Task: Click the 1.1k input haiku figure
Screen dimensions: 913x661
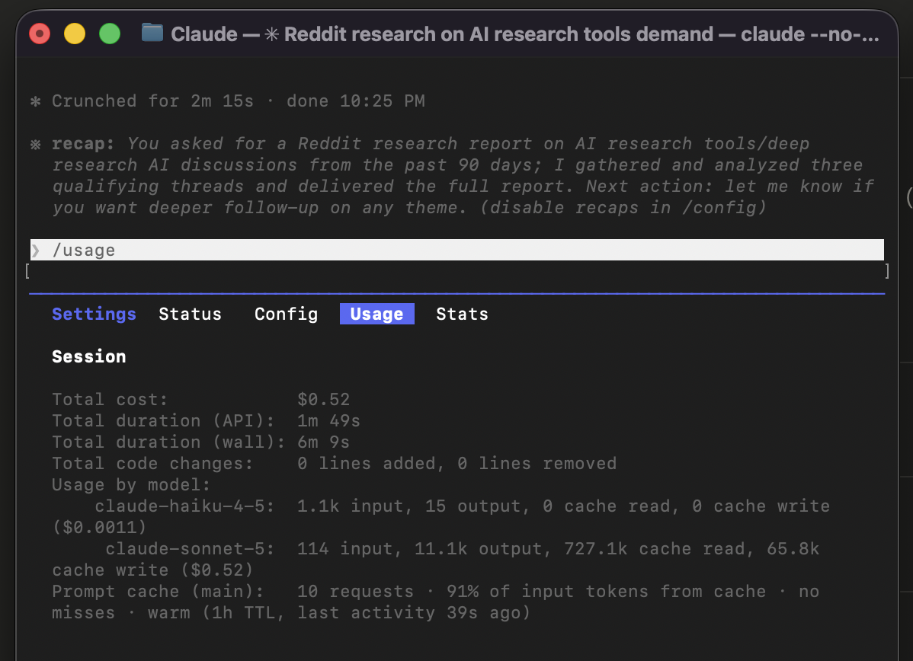Action: (x=350, y=506)
